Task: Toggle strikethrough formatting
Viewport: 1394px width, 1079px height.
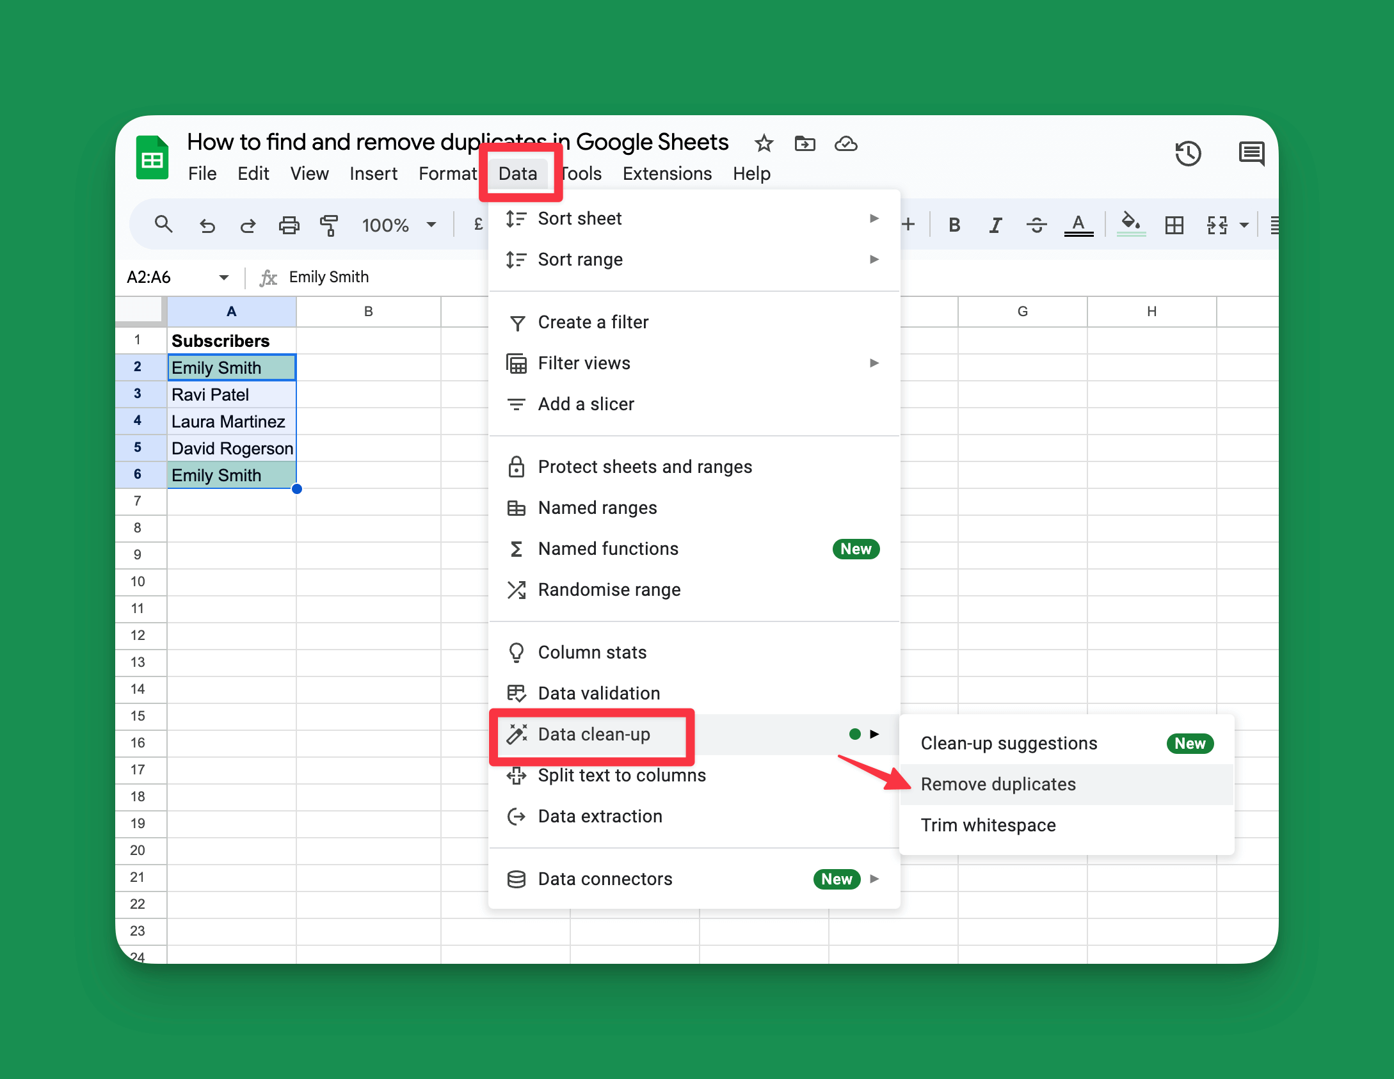Action: pyautogui.click(x=1037, y=225)
